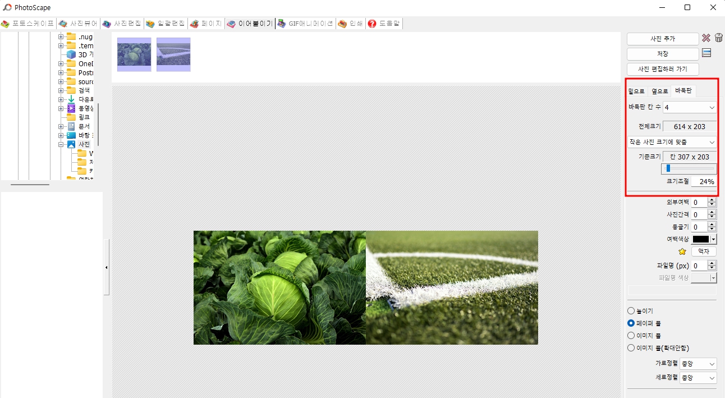Image resolution: width=725 pixels, height=398 pixels.
Task: Select the purple video folder 동영상
Action: click(71, 108)
